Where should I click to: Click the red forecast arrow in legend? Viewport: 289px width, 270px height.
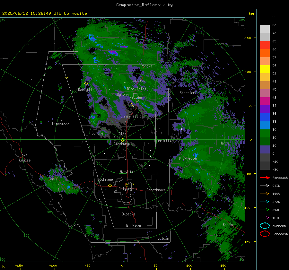[x=265, y=178]
